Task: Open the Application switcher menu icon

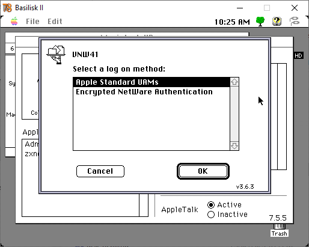Action: 295,21
